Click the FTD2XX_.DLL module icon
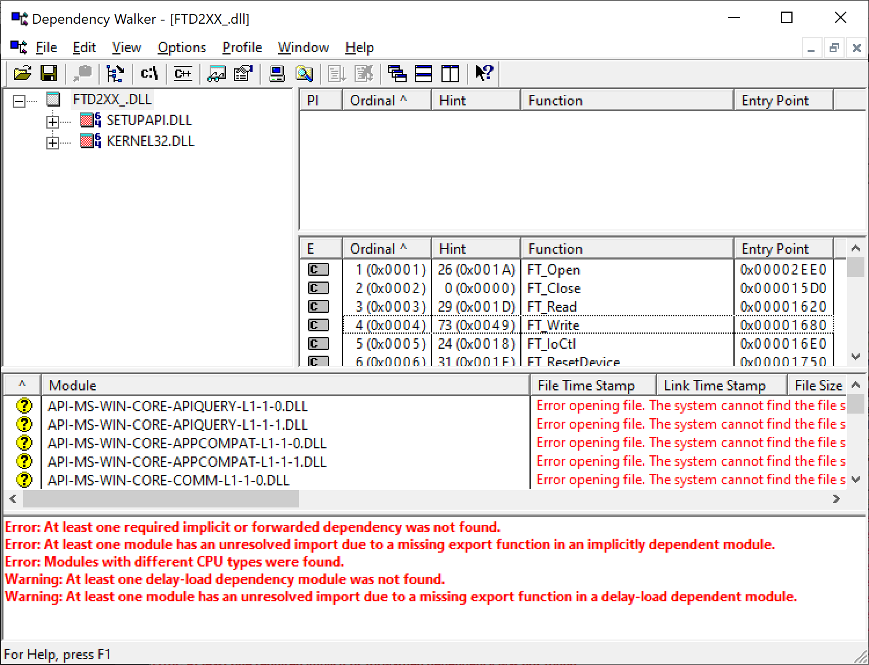The height and width of the screenshot is (665, 869). click(x=53, y=100)
